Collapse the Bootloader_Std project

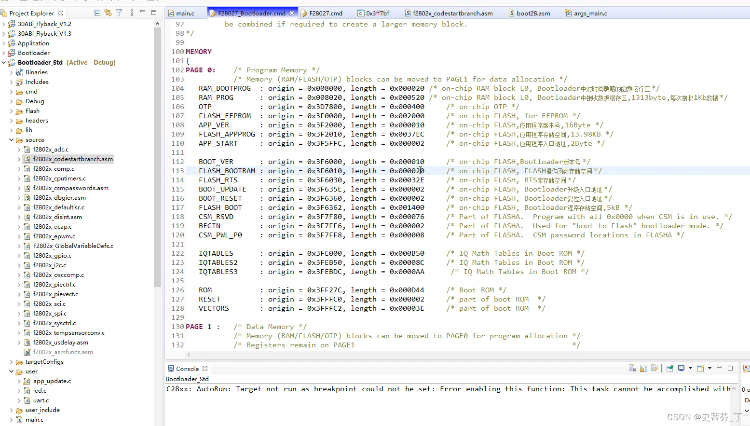coord(4,62)
